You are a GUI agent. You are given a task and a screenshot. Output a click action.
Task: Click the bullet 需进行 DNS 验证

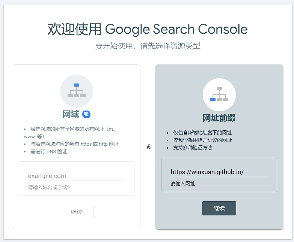tap(49, 151)
